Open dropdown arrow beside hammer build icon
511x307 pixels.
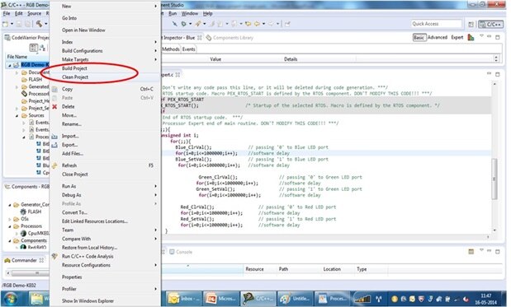pyautogui.click(x=46, y=24)
